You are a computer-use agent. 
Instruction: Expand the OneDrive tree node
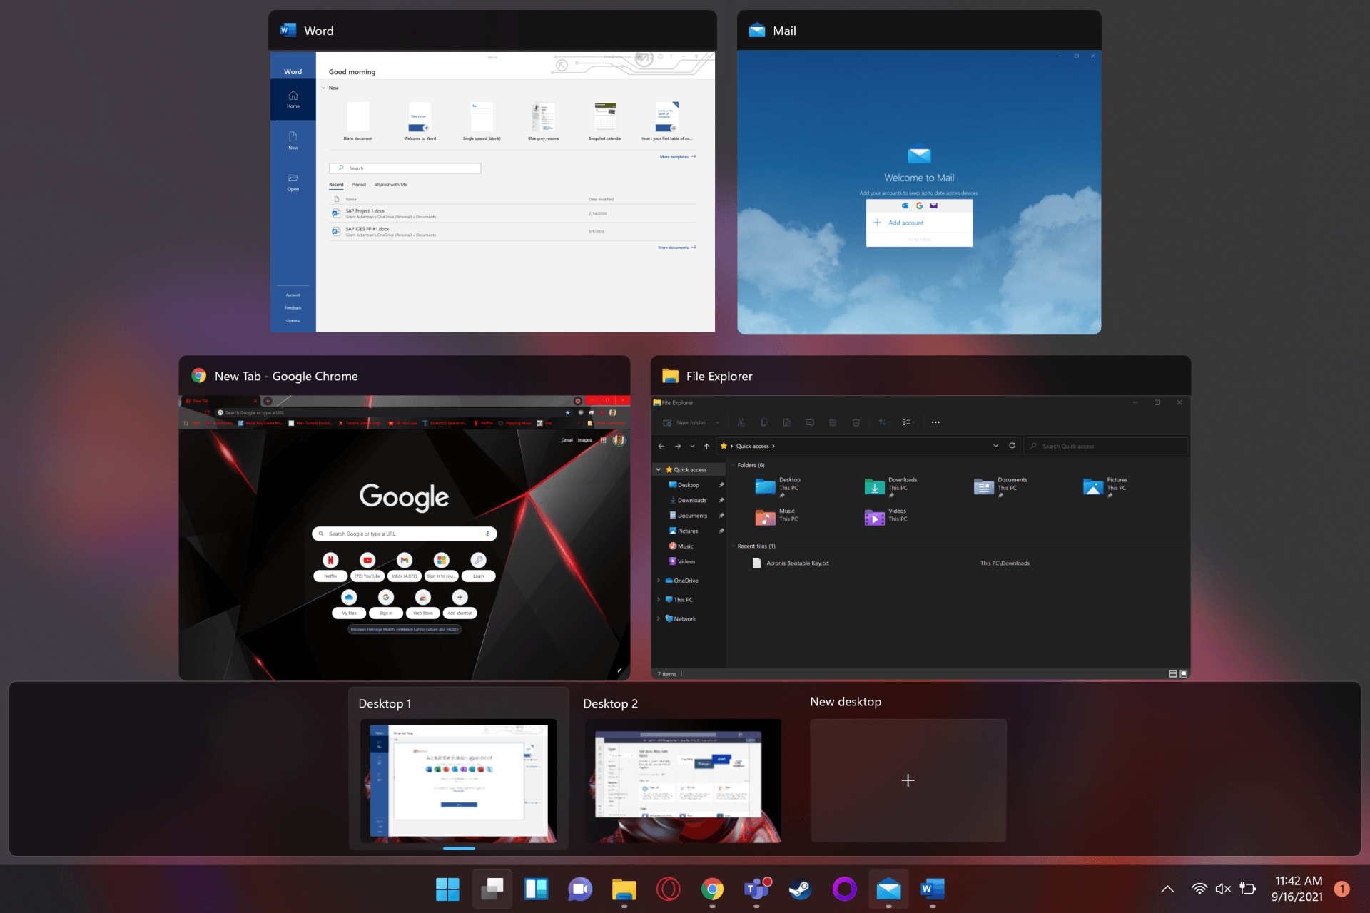point(659,581)
